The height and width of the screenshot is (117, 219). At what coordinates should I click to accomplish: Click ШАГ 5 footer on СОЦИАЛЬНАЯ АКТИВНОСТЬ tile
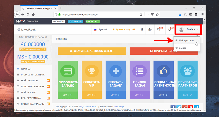pos(163,95)
